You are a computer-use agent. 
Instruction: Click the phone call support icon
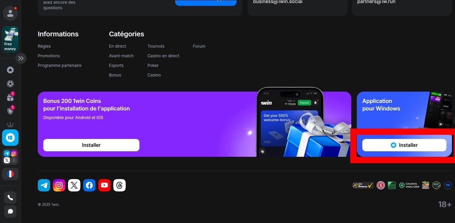pyautogui.click(x=10, y=198)
